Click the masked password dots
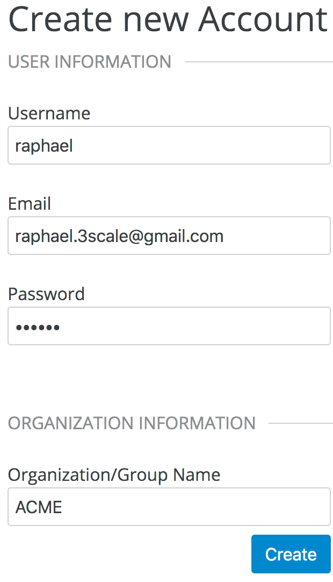This screenshot has width=333, height=582. point(38,327)
